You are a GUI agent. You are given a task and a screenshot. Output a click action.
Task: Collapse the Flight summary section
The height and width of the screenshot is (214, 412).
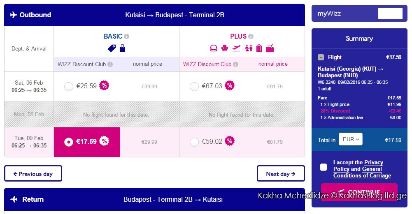tap(321, 57)
